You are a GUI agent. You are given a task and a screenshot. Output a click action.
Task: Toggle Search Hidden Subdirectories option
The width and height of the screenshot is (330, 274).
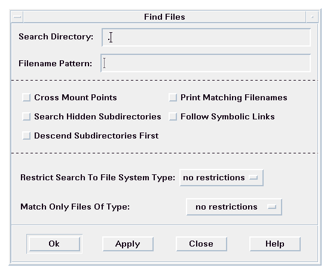tap(26, 116)
